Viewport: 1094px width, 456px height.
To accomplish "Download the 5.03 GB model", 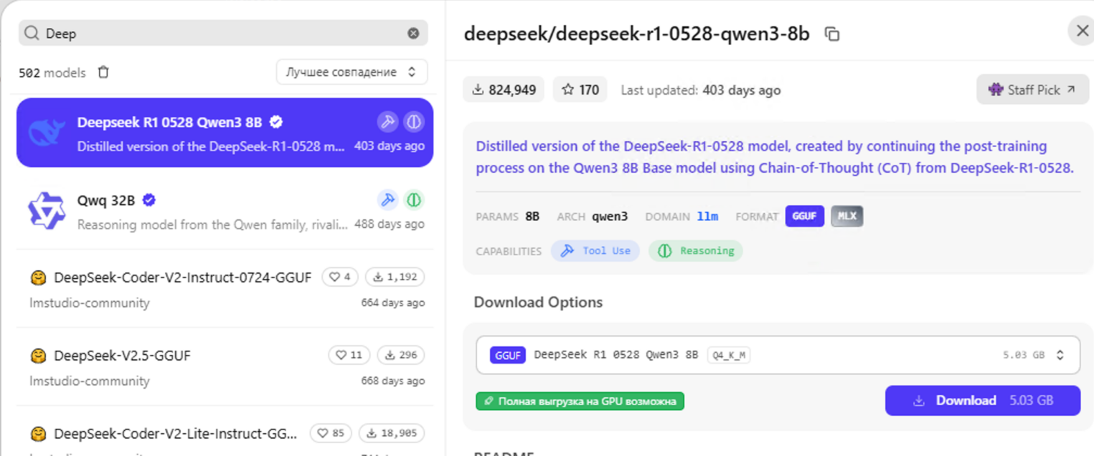I will point(983,401).
